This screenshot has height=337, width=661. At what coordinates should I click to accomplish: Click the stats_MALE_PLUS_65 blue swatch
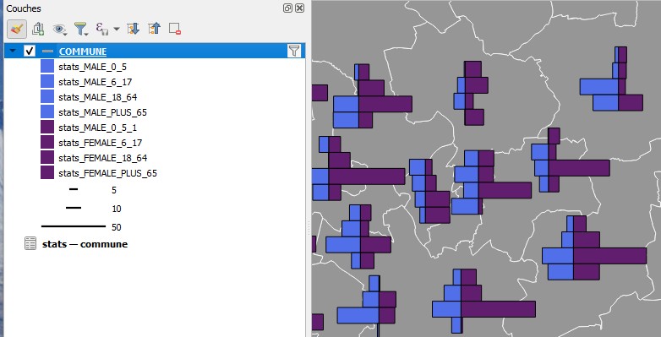pos(47,111)
